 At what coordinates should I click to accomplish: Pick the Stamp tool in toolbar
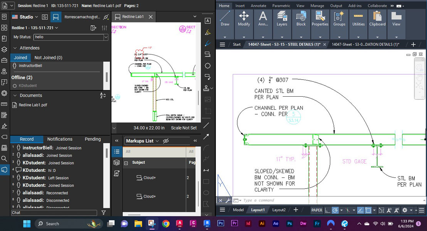pos(207,88)
